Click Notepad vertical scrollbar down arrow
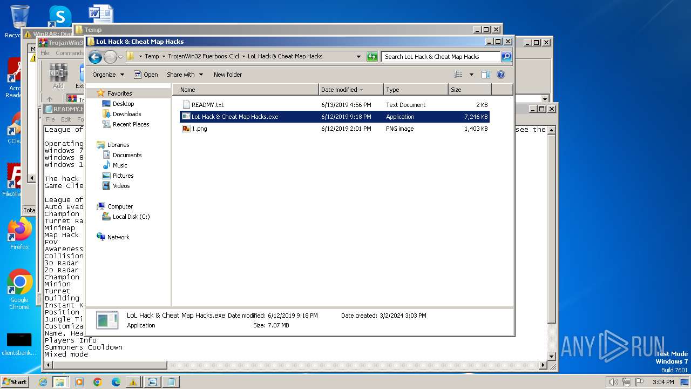Viewport: 691px width, 389px height. click(x=551, y=357)
